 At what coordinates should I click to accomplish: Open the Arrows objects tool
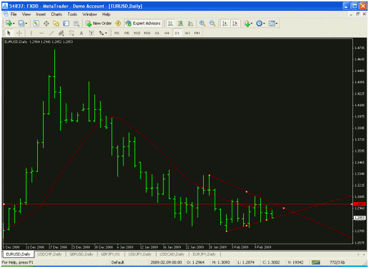102,33
